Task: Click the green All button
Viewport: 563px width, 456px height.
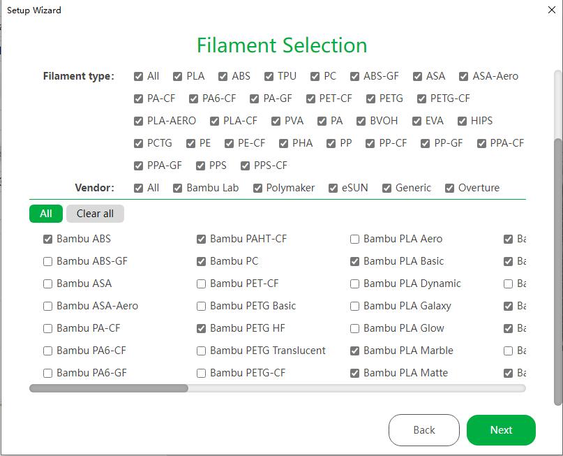Action: click(x=46, y=214)
